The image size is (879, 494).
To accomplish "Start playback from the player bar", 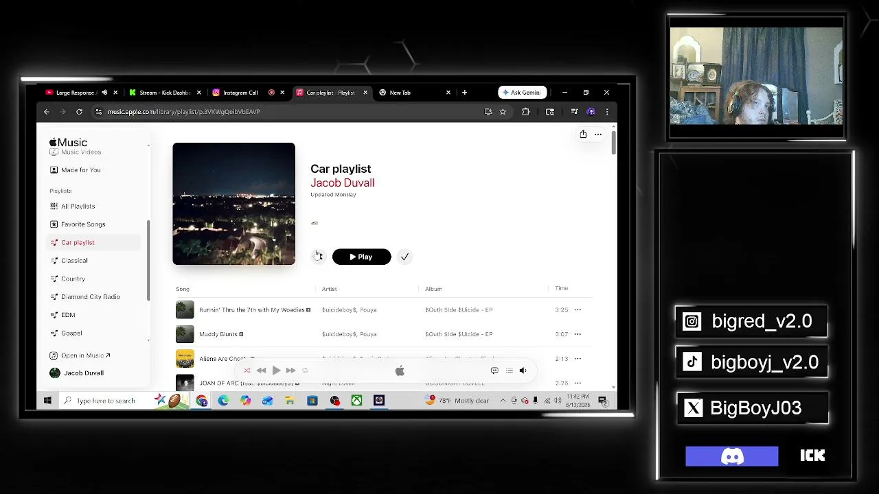I will tap(276, 370).
